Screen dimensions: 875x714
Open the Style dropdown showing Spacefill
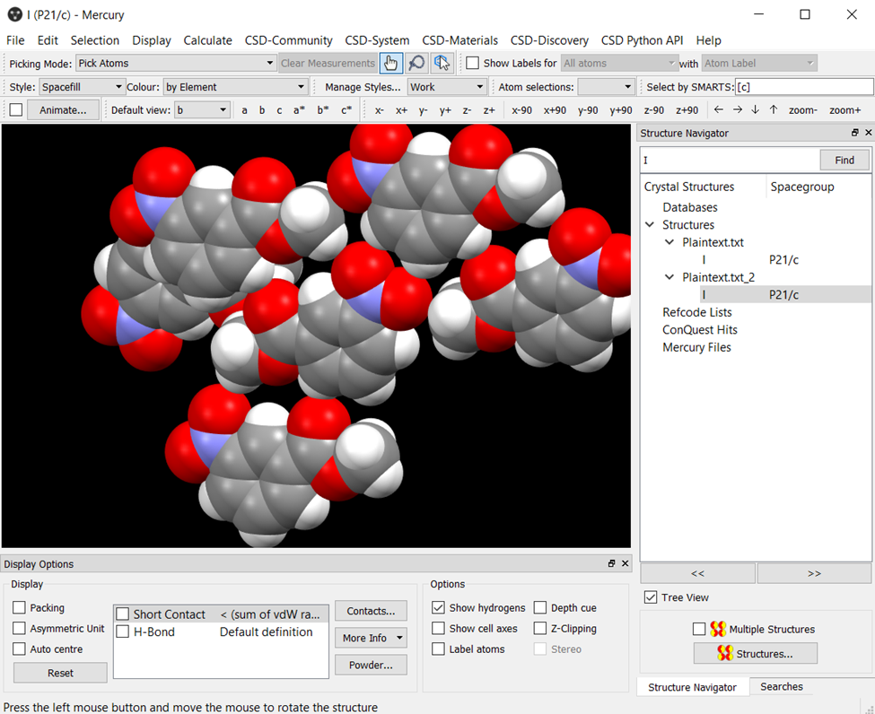(82, 87)
